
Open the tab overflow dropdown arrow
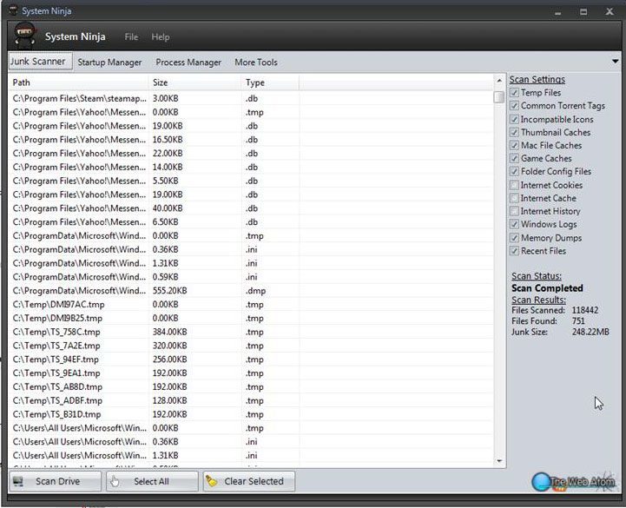point(615,62)
